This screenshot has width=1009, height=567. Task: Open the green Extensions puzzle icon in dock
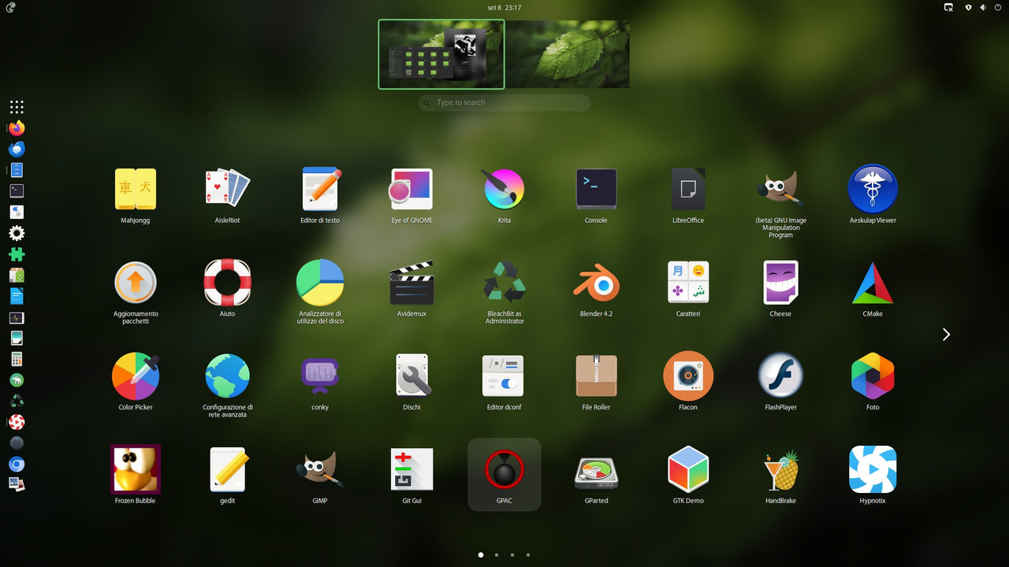pyautogui.click(x=17, y=254)
